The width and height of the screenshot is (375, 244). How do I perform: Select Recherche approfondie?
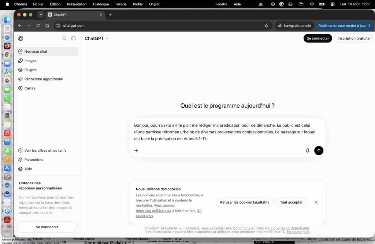[47, 79]
